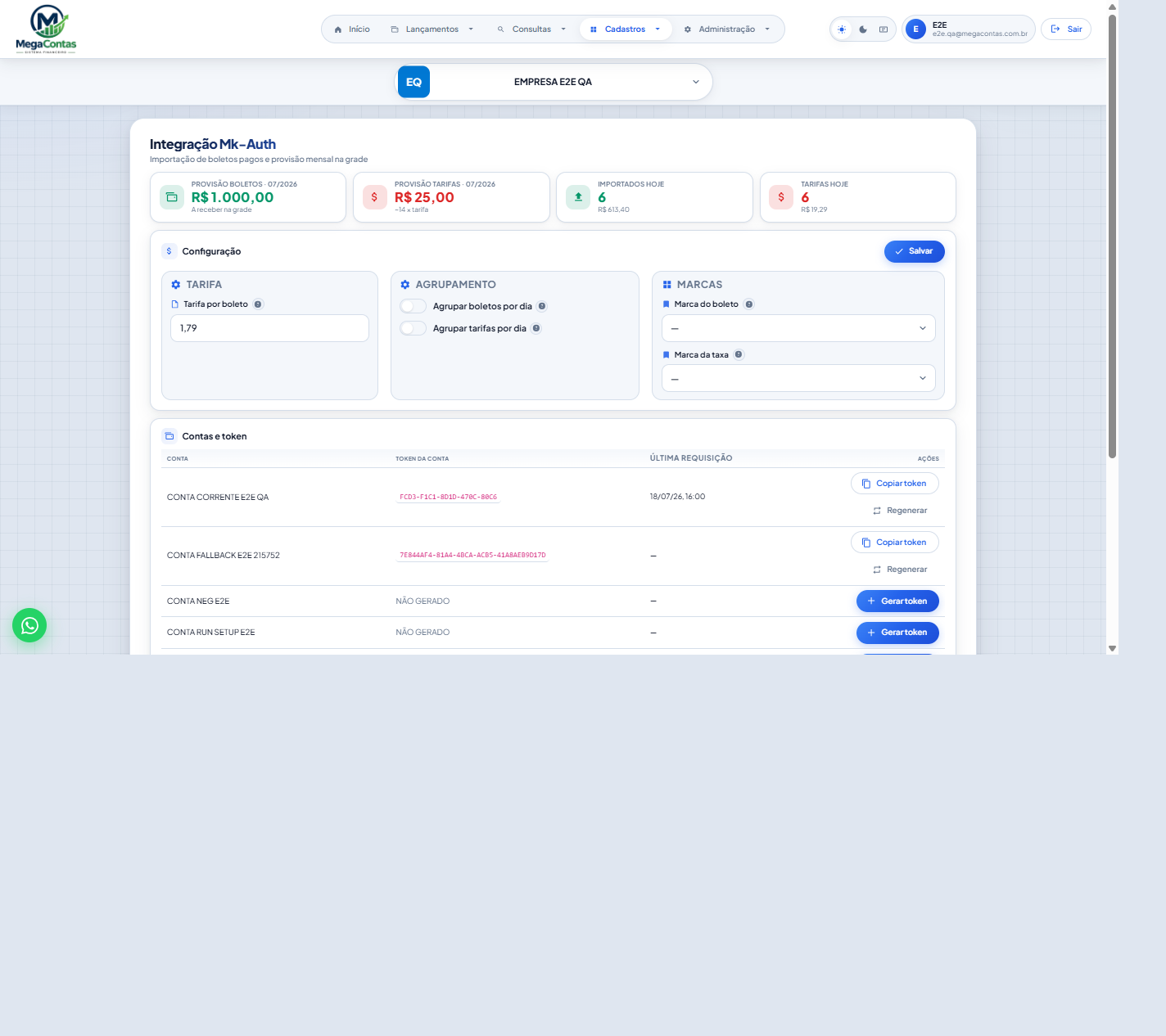Click the Importados Hoje upload icon

[578, 197]
